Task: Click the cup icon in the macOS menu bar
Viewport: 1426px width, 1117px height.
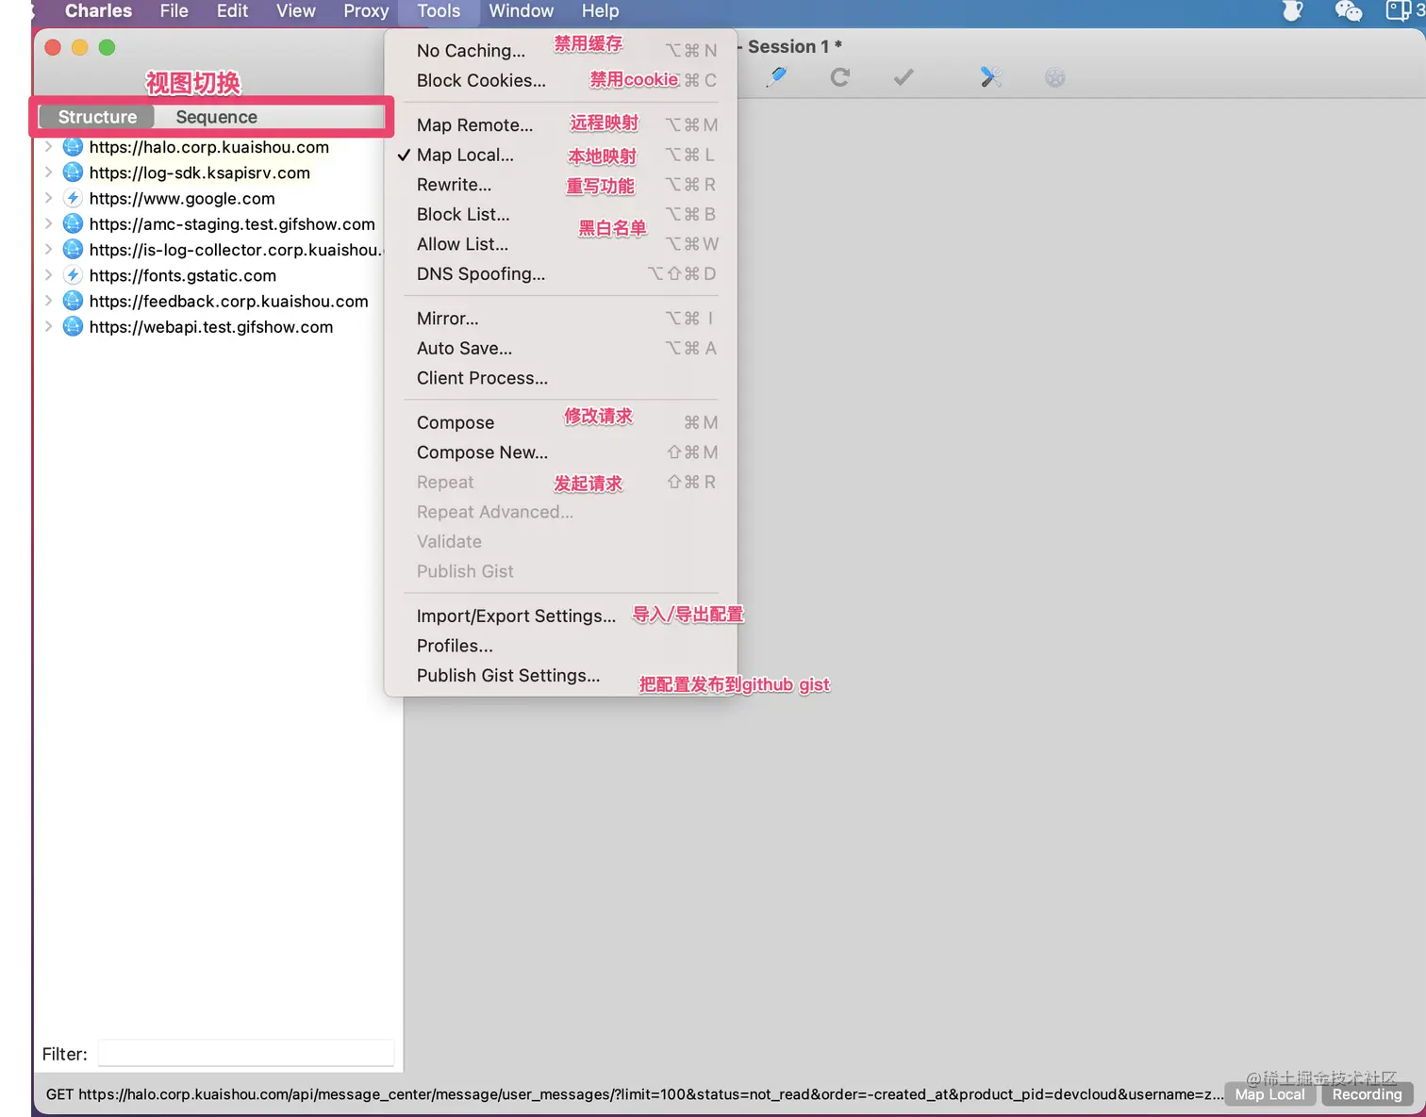Action: click(x=1293, y=10)
